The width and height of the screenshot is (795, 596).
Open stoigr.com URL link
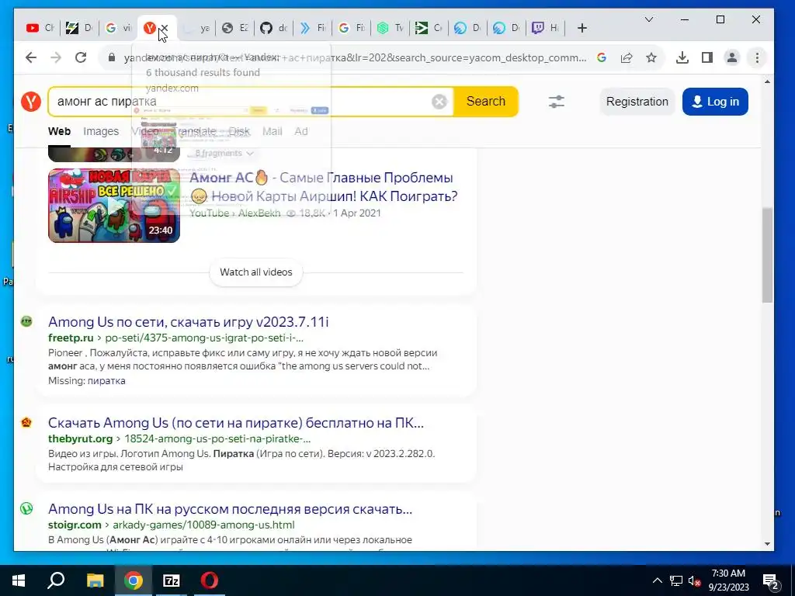point(172,525)
